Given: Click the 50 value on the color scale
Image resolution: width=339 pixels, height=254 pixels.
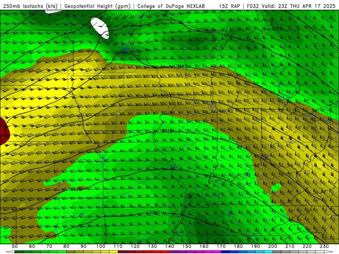Looking at the screenshot, I should coord(15,246).
